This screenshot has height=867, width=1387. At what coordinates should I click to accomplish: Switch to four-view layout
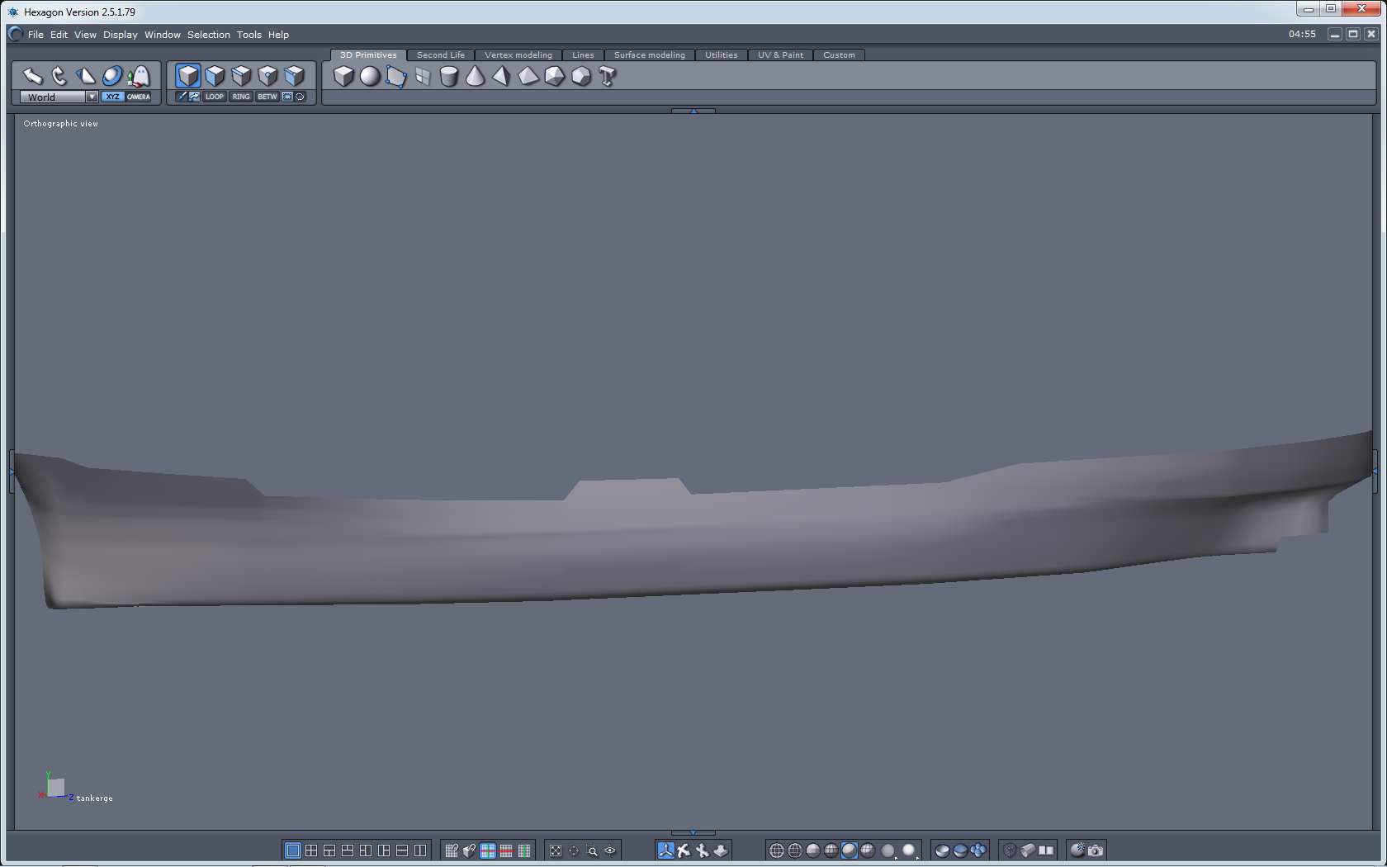[311, 850]
